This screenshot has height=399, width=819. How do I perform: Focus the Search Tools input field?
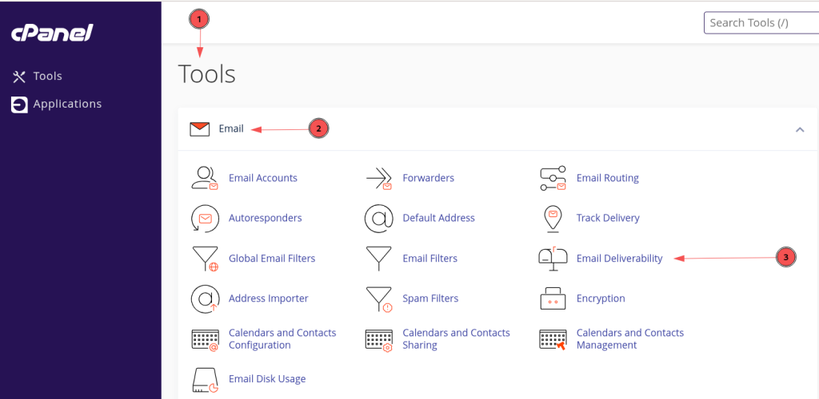(761, 23)
